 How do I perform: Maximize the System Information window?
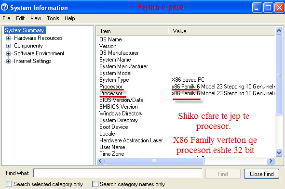pyautogui.click(x=268, y=7)
